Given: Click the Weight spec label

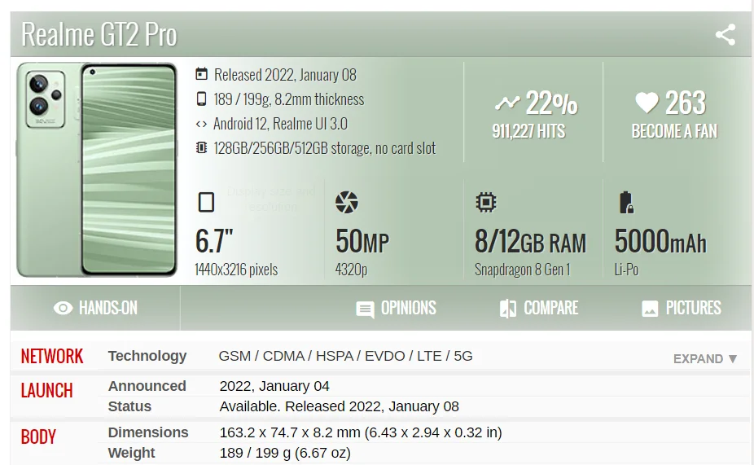Looking at the screenshot, I should (x=131, y=453).
